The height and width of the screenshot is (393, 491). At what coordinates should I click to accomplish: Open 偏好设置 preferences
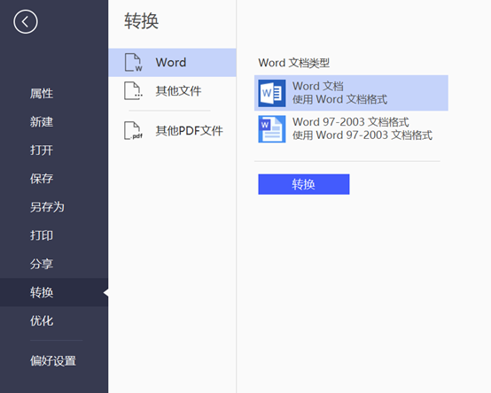coord(53,361)
